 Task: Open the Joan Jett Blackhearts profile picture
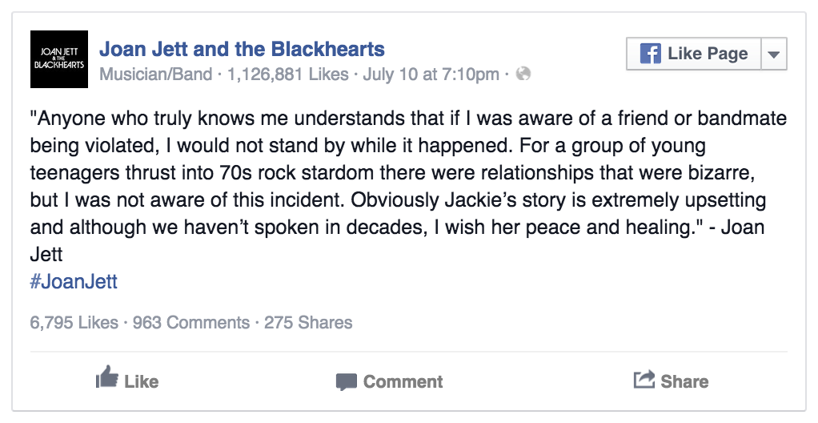click(59, 59)
